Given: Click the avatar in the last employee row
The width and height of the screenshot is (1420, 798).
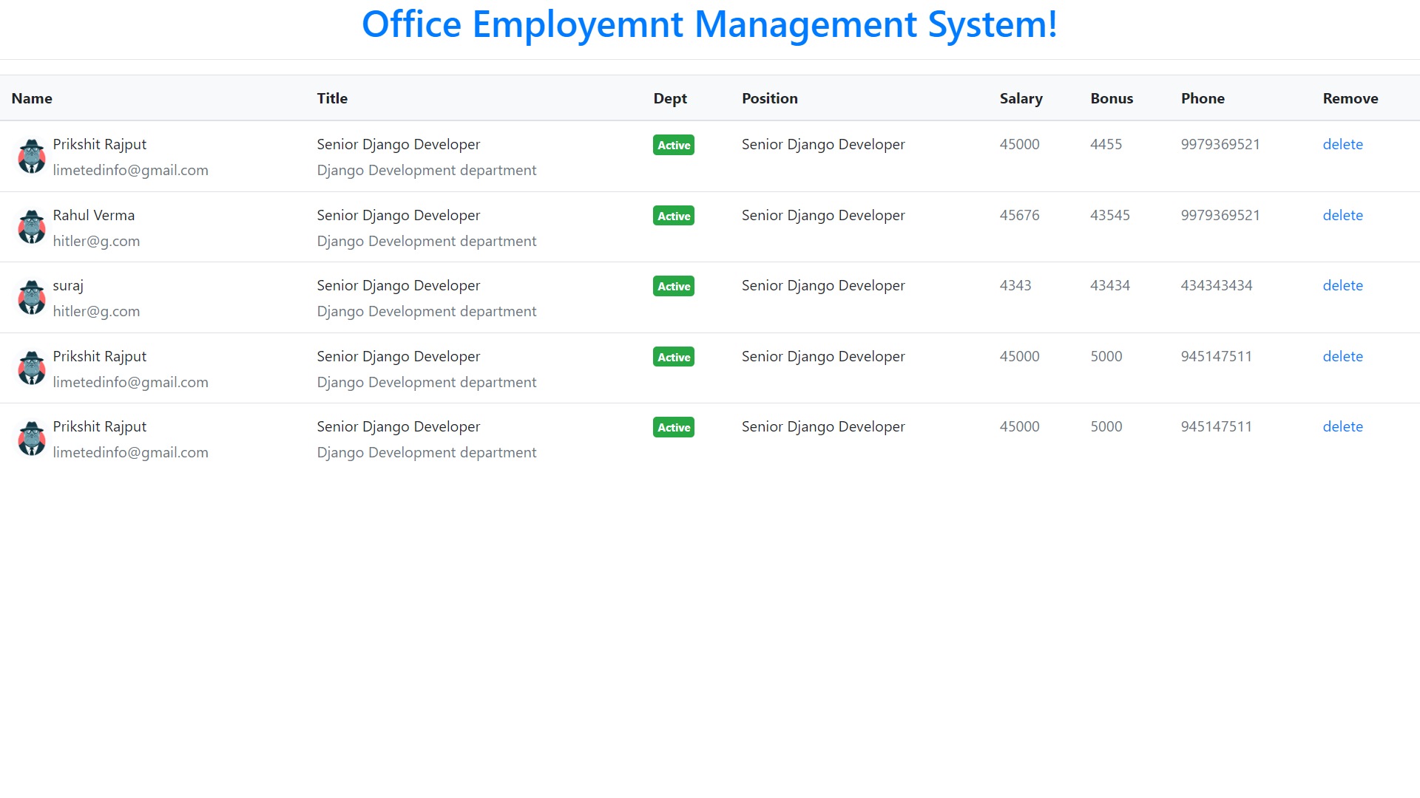Looking at the screenshot, I should pos(31,438).
